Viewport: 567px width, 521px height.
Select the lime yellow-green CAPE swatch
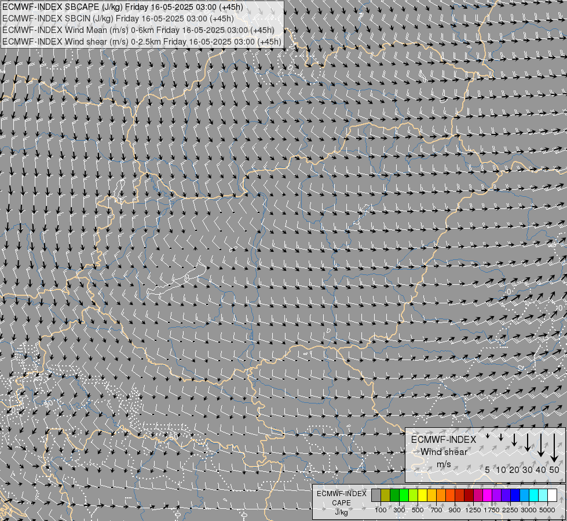[x=414, y=496]
